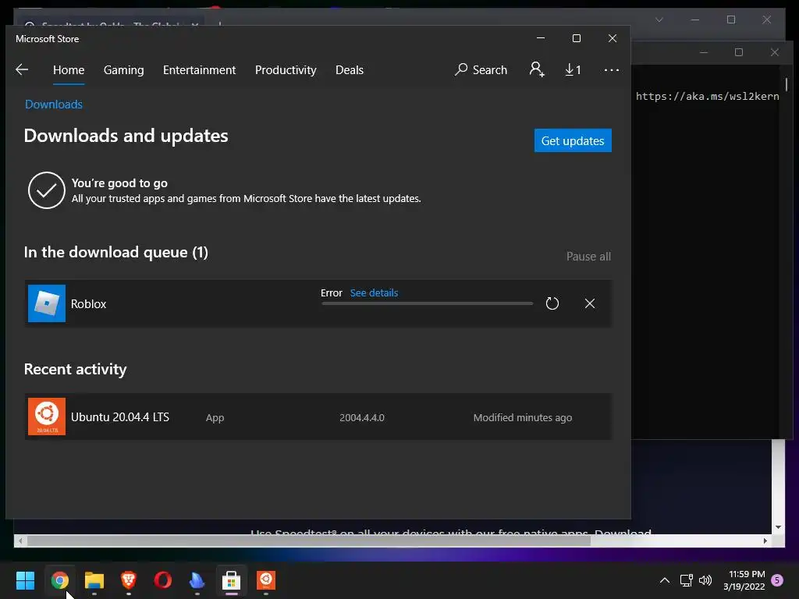Image resolution: width=799 pixels, height=599 pixels.
Task: Click the App type label for Ubuntu
Action: click(215, 418)
